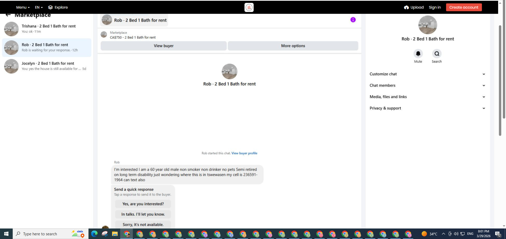
Task: Open Trishana's 2 Bed 1 Bath conversation
Action: (x=47, y=29)
